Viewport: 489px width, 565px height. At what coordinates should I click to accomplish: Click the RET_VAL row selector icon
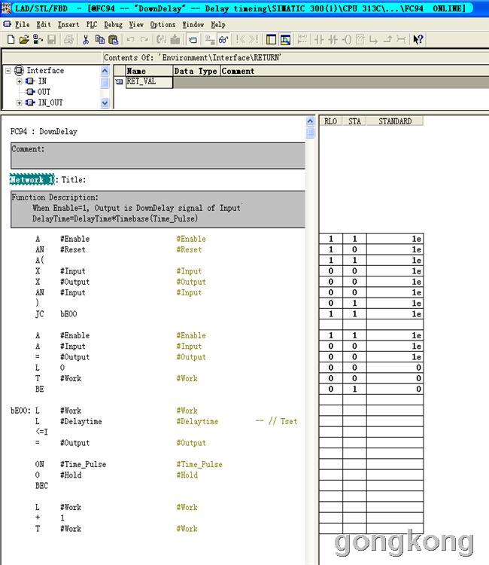tap(119, 82)
